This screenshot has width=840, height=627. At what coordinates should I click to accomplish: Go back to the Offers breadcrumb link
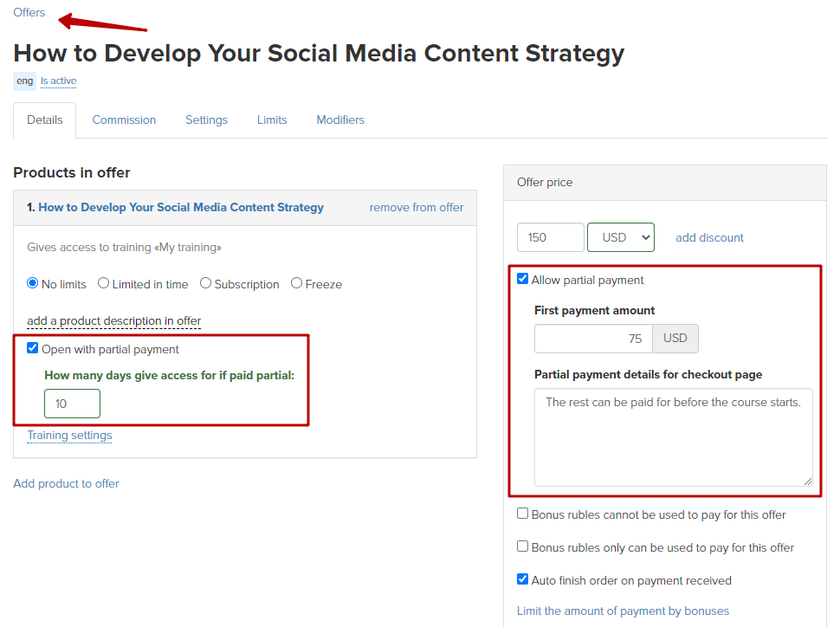point(29,12)
